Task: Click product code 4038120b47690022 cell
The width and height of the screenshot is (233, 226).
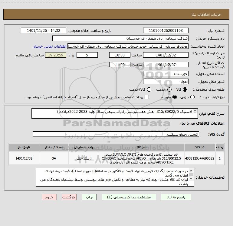Action: coord(200,158)
